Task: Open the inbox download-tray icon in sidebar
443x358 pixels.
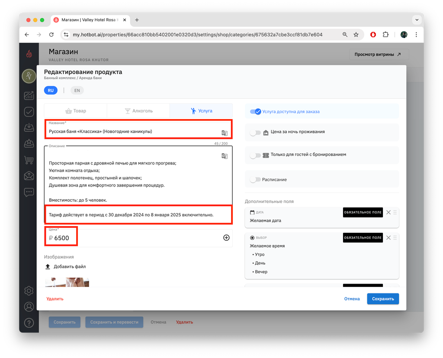Action: click(x=29, y=128)
